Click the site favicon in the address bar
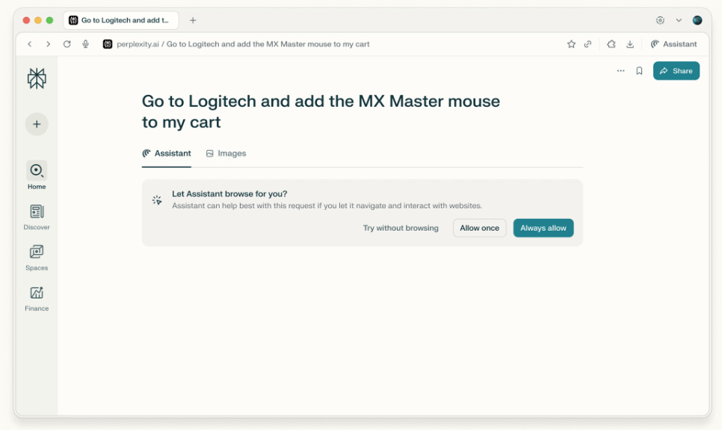Viewport: 722px width, 430px height. (108, 44)
